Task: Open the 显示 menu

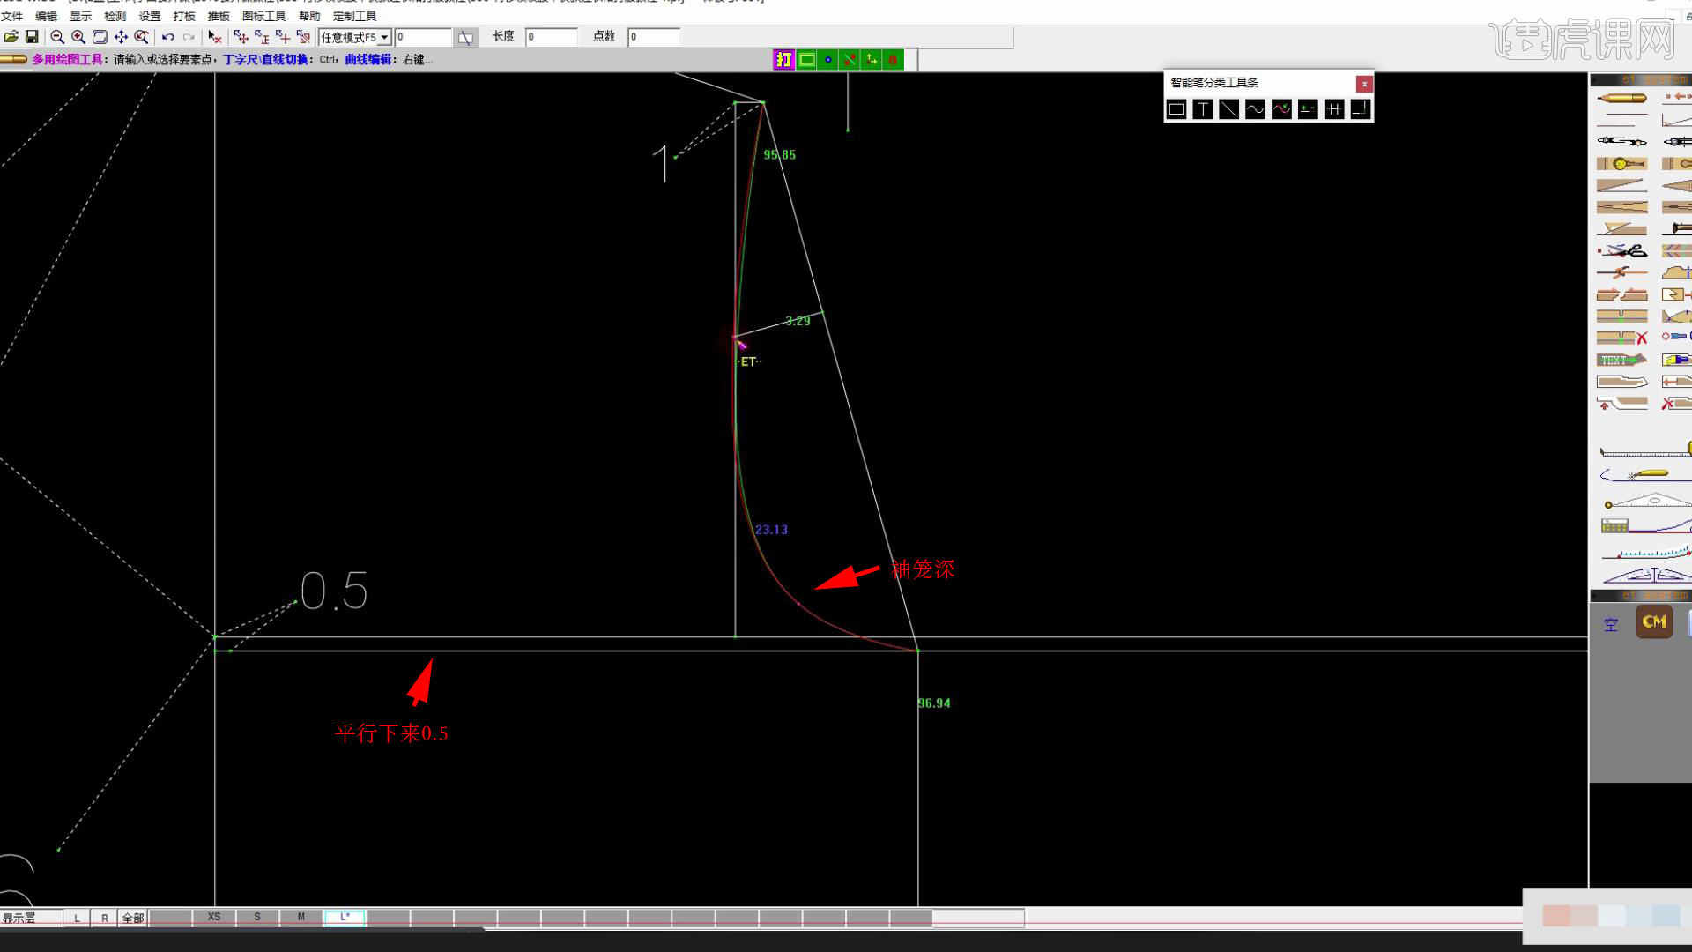Action: pyautogui.click(x=80, y=16)
